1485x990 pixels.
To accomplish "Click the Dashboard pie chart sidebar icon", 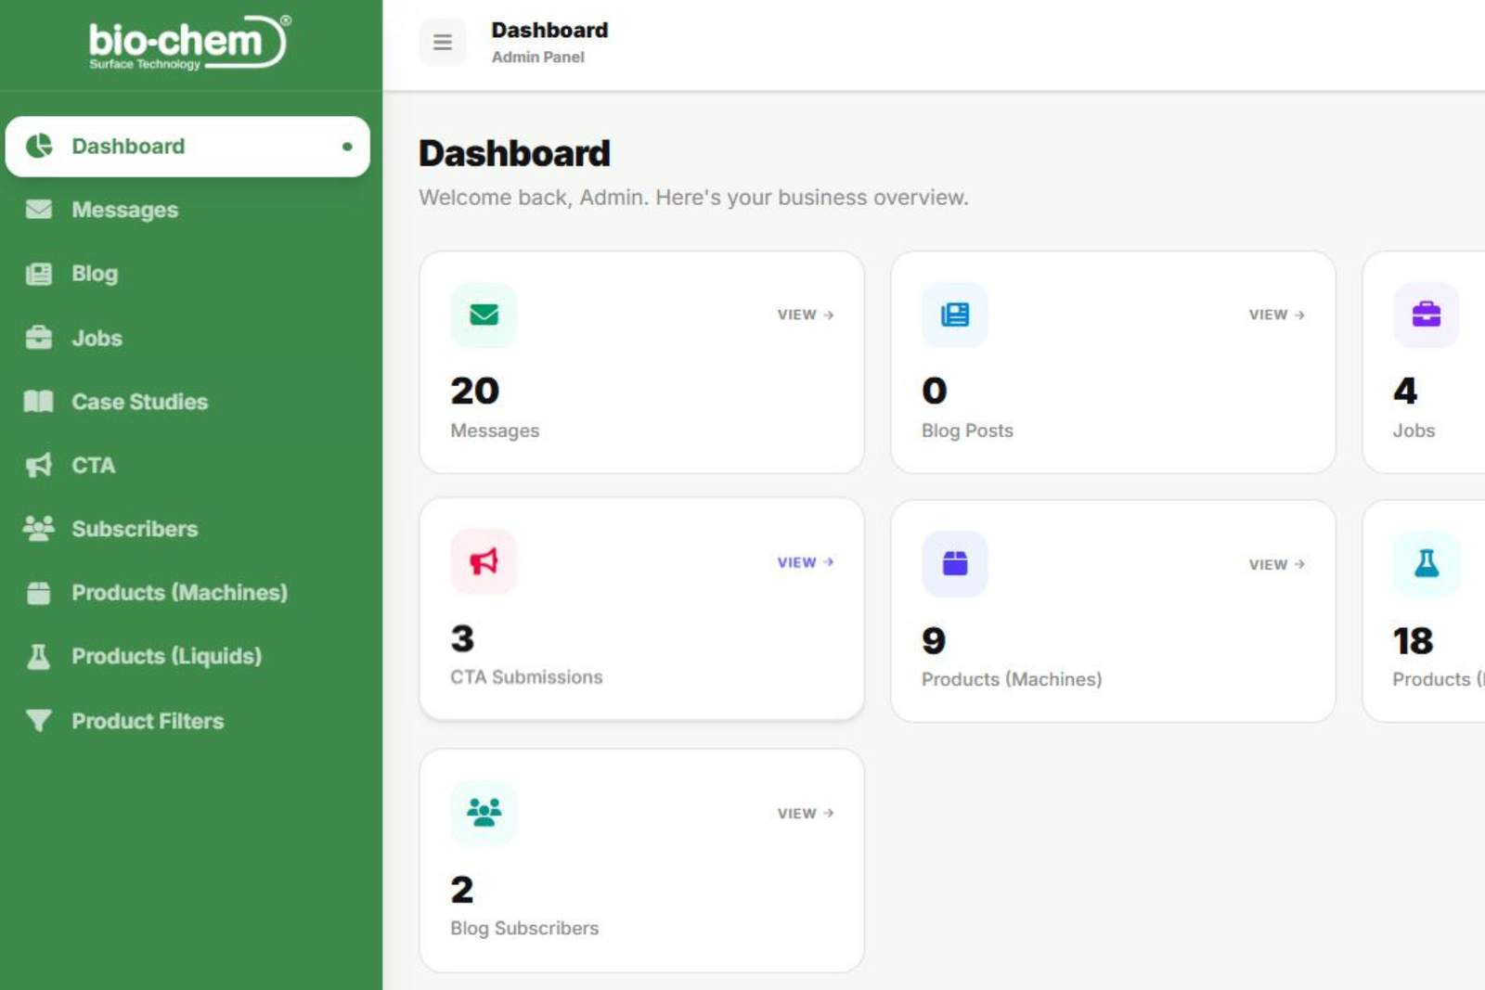I will click(x=39, y=146).
